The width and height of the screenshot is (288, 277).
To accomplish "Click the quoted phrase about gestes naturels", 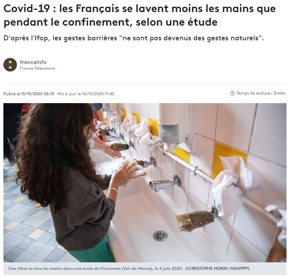I will 191,38.
